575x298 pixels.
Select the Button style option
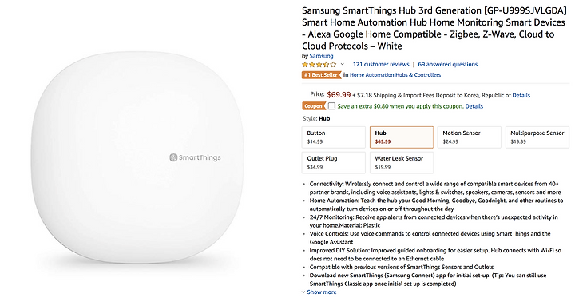pos(334,137)
